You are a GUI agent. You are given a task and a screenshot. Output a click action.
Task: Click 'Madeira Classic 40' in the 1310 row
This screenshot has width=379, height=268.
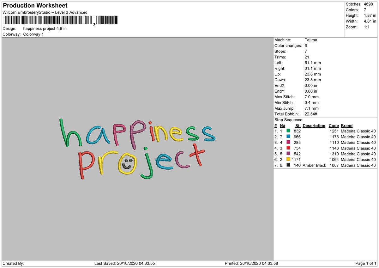point(358,154)
